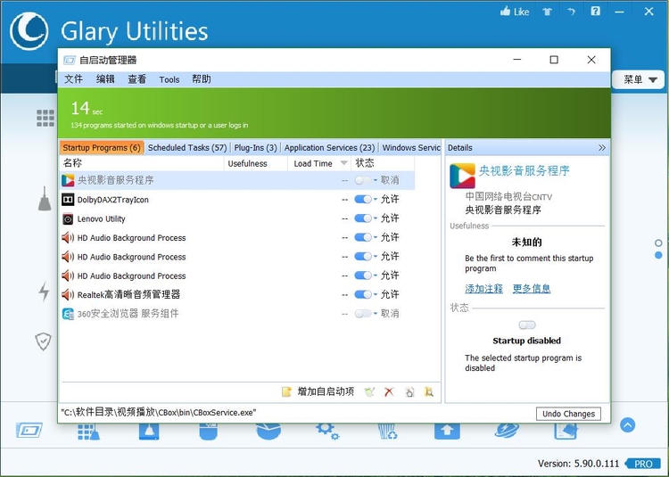Toggle second HD Audio Background Process switch

(x=363, y=257)
